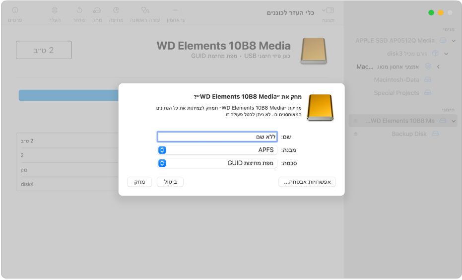Click the Erase (מחק) button in dialog
462x280 pixels.
139,182
